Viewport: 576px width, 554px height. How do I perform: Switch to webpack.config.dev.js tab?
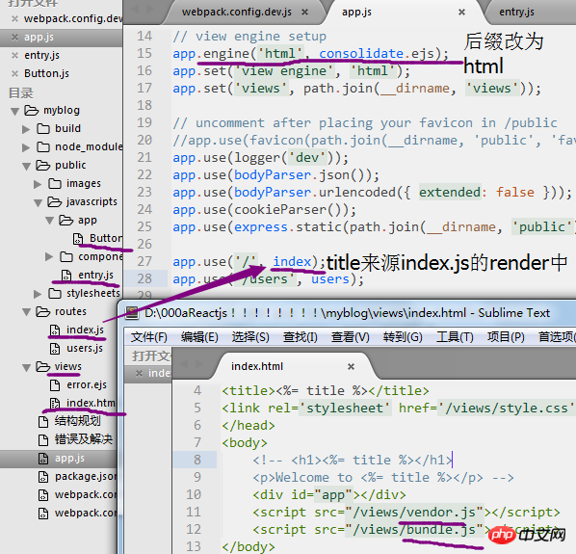click(237, 13)
